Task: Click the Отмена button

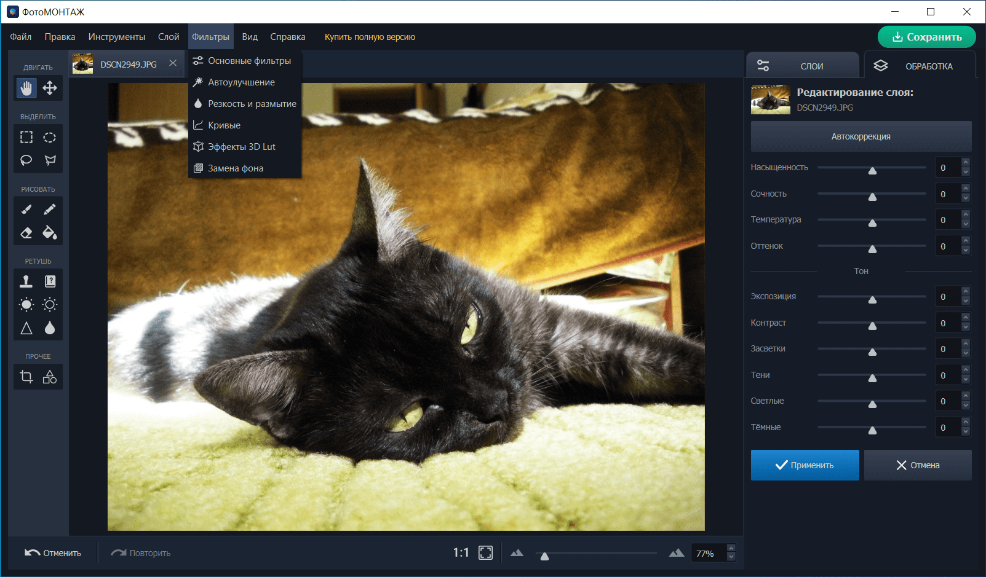Action: 918,465
